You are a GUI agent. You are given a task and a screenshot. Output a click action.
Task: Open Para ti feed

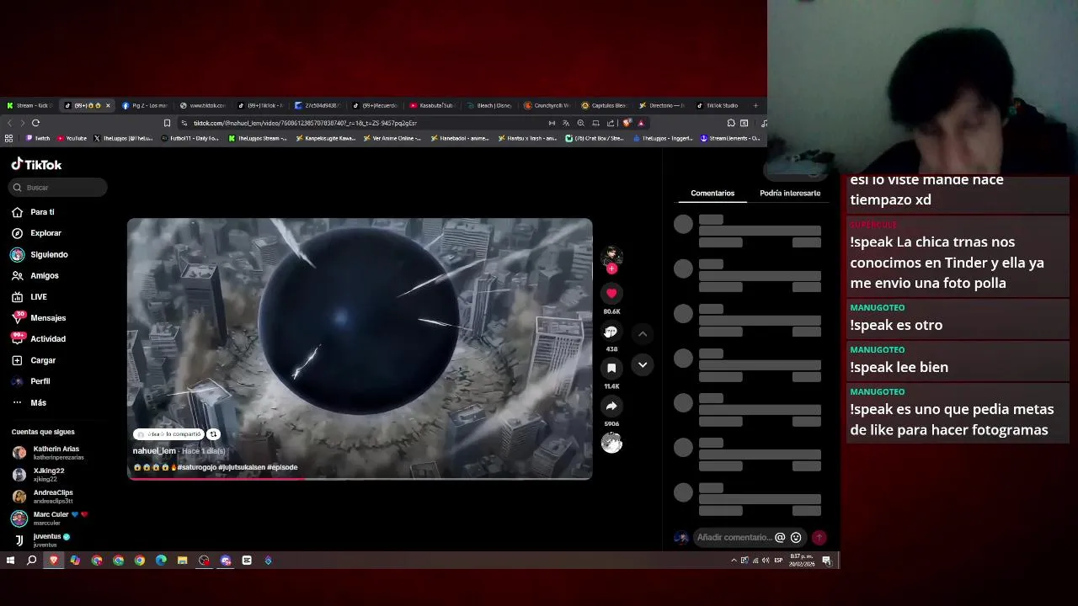pyautogui.click(x=34, y=212)
